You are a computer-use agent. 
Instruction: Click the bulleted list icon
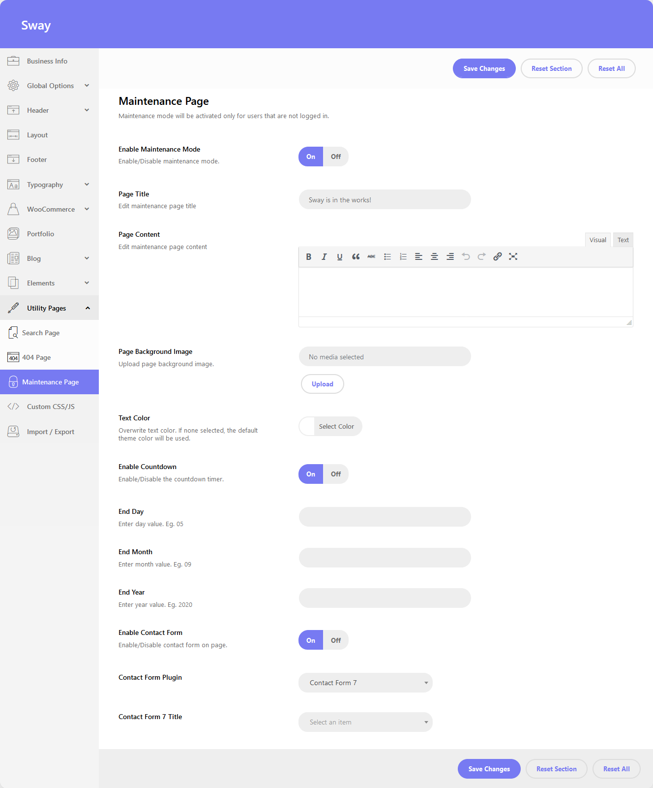coord(387,256)
